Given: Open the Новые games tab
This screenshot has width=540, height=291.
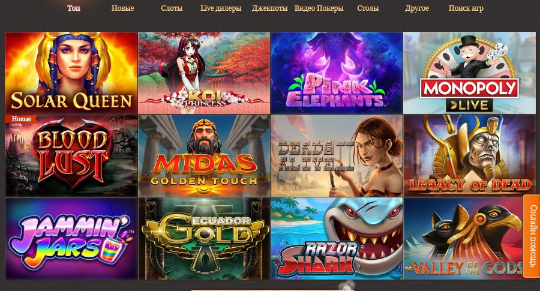Looking at the screenshot, I should (122, 8).
